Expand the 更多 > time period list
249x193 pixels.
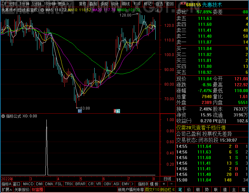pyautogui.click(x=63, y=4)
